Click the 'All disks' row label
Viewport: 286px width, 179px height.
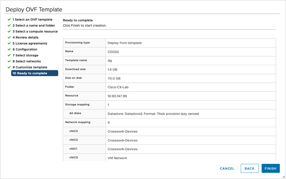75,113
